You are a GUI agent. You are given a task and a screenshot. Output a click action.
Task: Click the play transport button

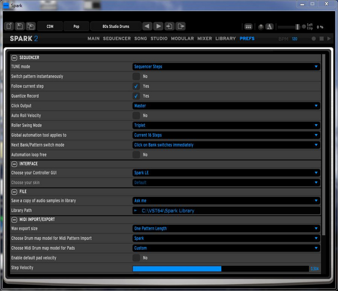329,38
